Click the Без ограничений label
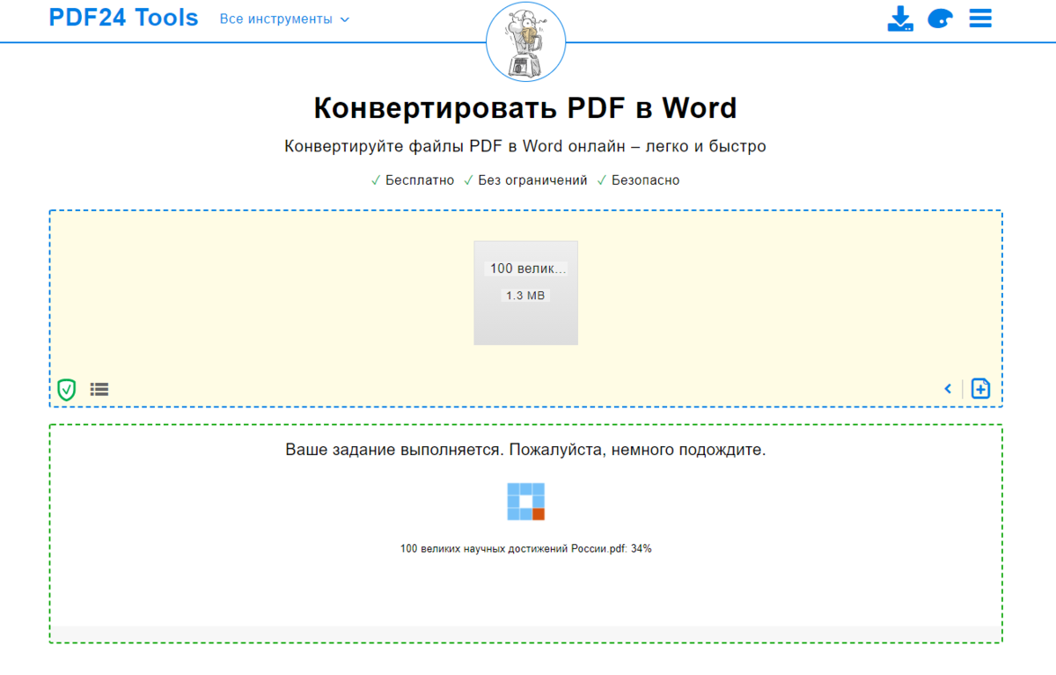The height and width of the screenshot is (675, 1056). point(524,180)
